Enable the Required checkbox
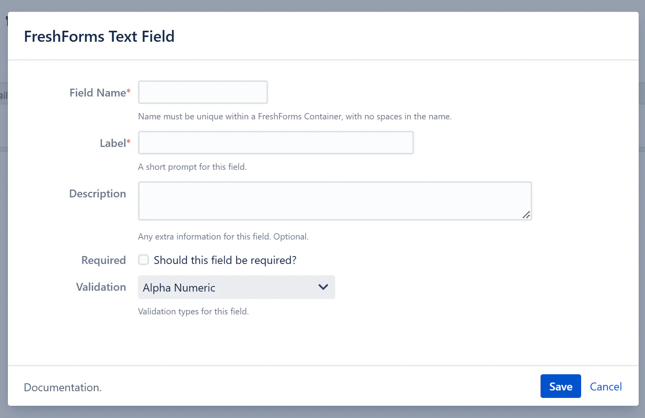This screenshot has width=645, height=418. pyautogui.click(x=144, y=260)
